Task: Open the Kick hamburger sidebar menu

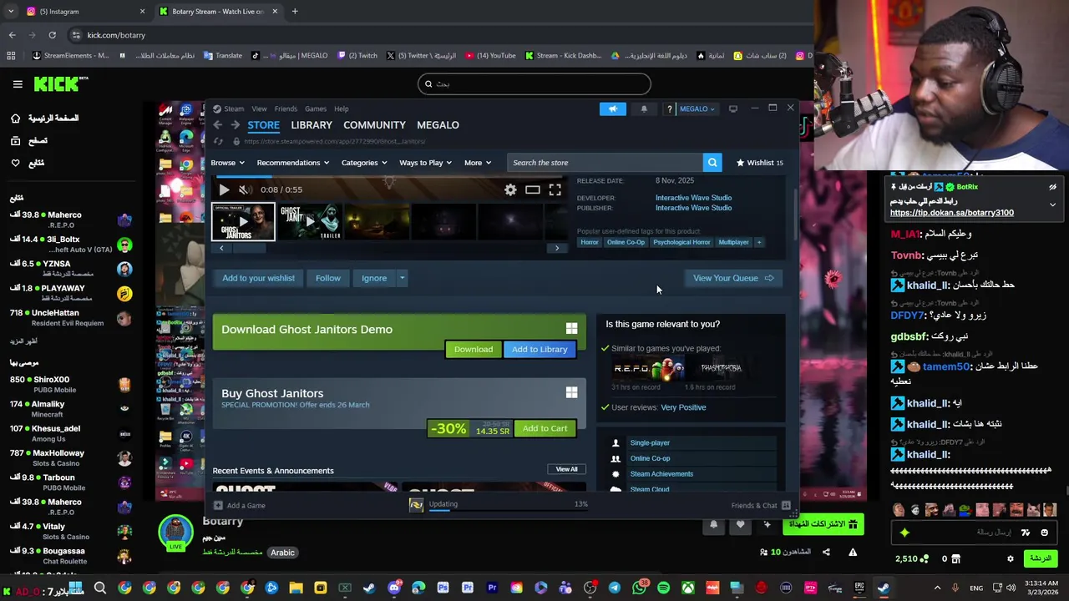Action: (18, 84)
